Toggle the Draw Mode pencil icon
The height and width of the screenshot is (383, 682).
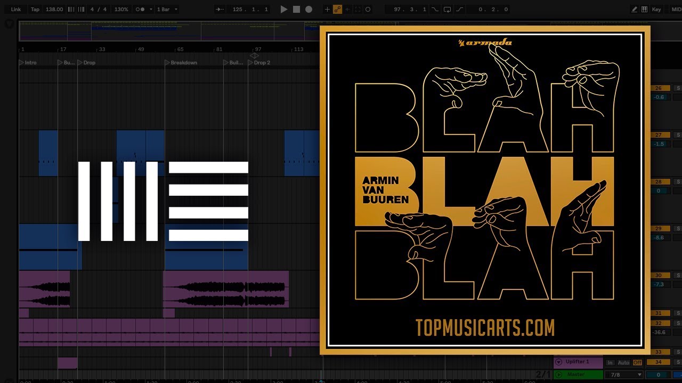pyautogui.click(x=634, y=10)
